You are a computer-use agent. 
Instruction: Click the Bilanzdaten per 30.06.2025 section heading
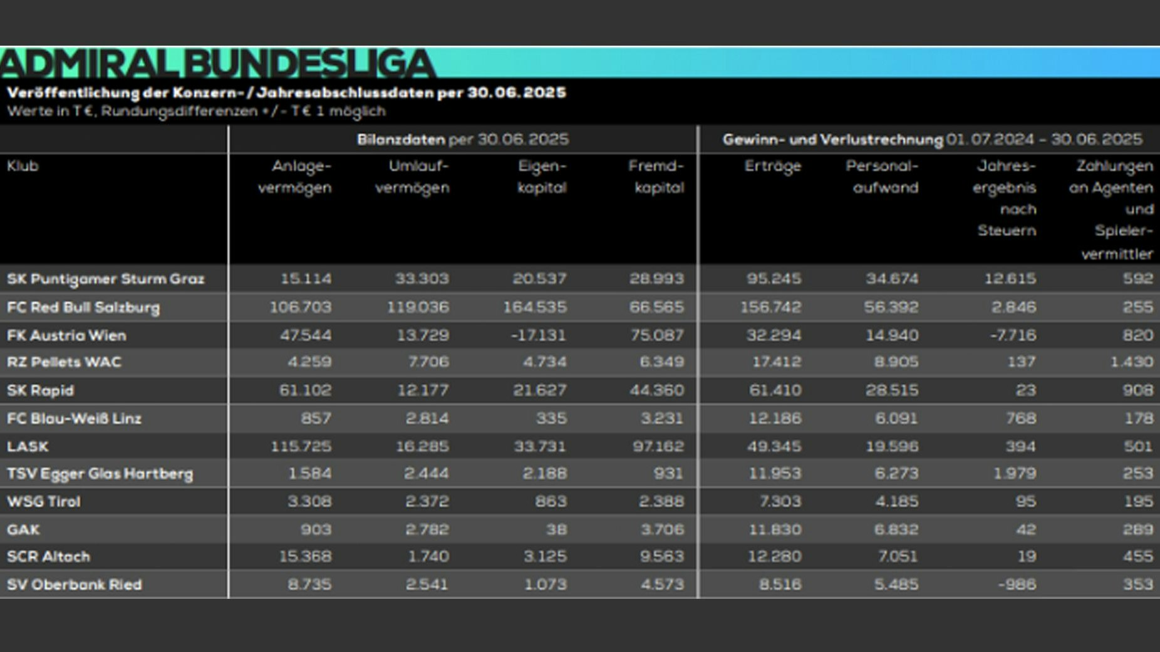pyautogui.click(x=462, y=140)
